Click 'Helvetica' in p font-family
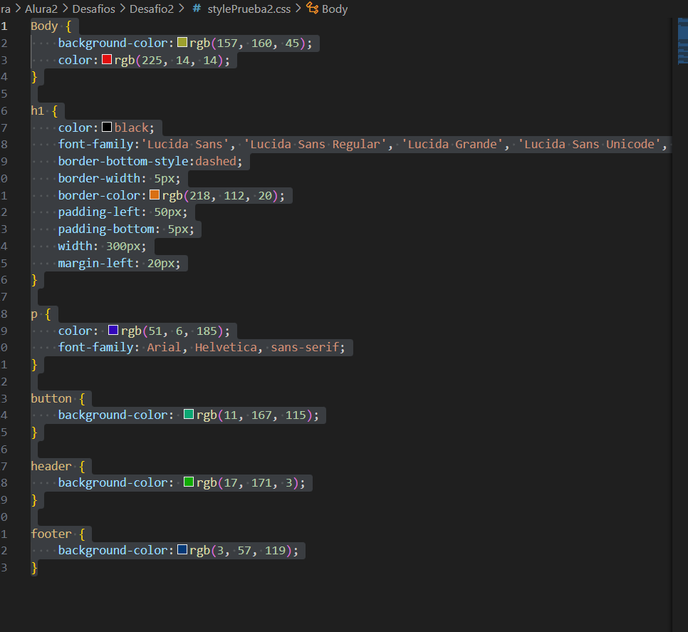The height and width of the screenshot is (632, 688). (x=226, y=348)
